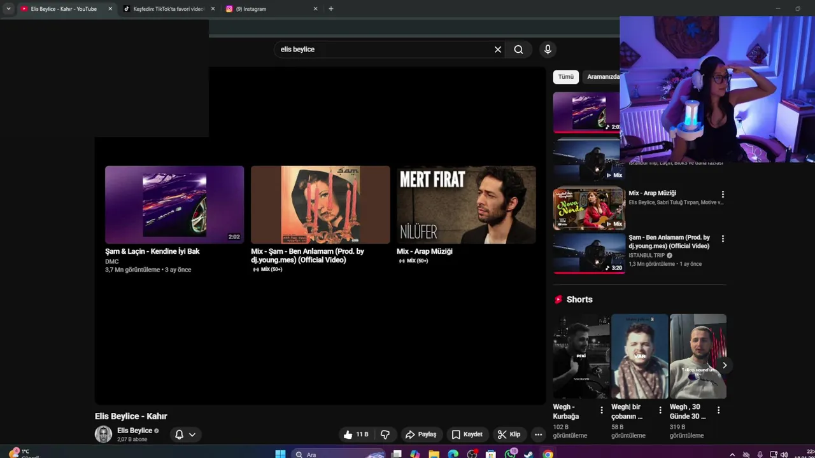Screen dimensions: 815x458
Task: Open Microsoft Edge from the taskbar
Action: (x=453, y=454)
